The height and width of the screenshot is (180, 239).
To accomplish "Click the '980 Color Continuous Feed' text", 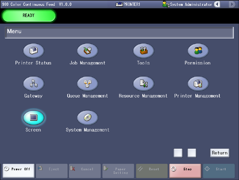I will tap(28, 4).
